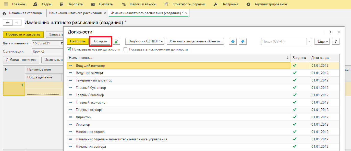
Task: Open help with the question mark button
Action: [335, 41]
